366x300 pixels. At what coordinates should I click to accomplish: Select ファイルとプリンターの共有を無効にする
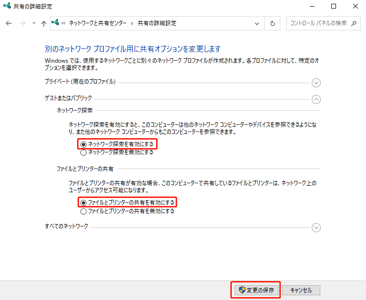(128, 211)
